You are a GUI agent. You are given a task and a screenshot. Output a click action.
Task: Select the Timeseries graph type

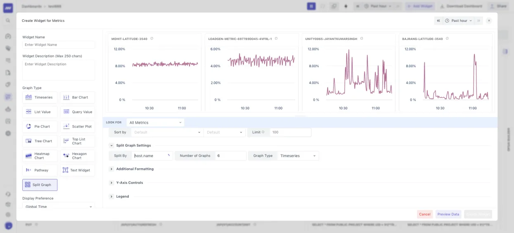40,97
